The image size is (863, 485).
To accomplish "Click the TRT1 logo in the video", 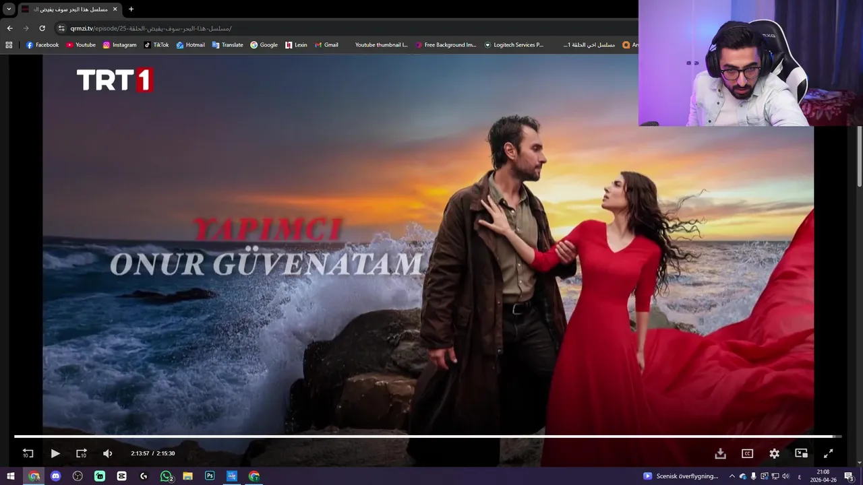I will (115, 80).
